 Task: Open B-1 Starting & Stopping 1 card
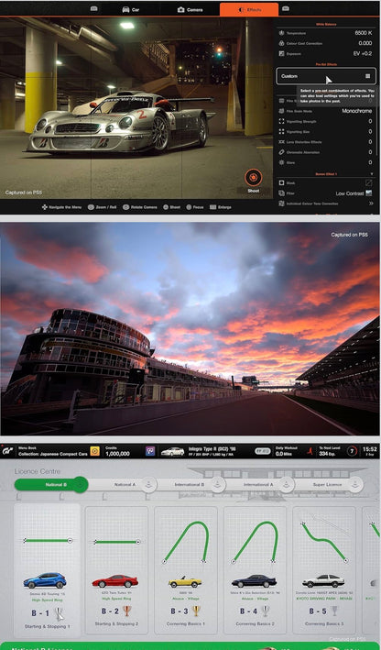pos(47,570)
